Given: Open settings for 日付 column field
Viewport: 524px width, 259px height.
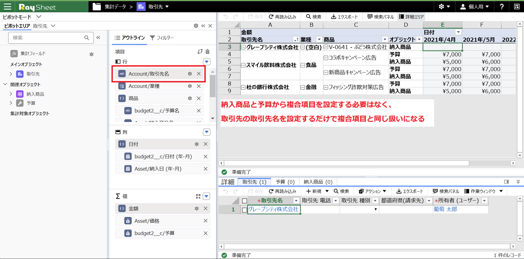Looking at the screenshot, I should 197,144.
